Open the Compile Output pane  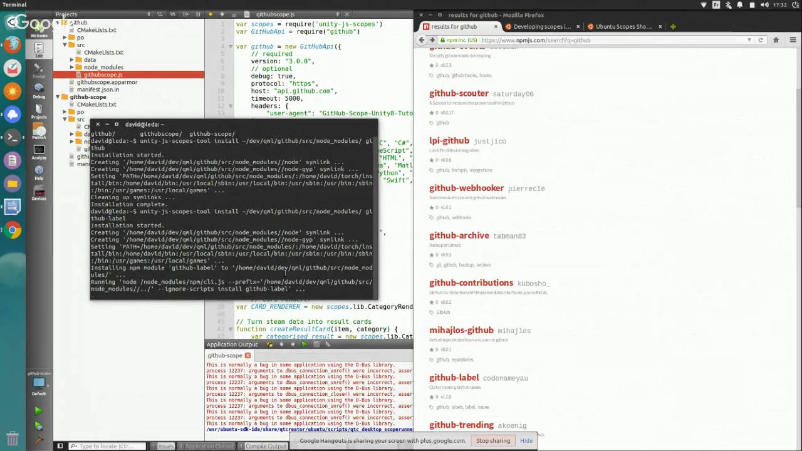coord(263,446)
